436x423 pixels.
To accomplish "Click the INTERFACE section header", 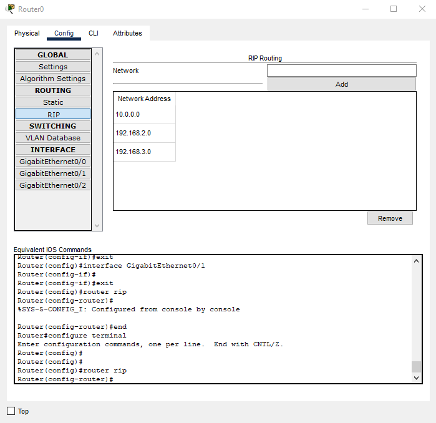I will tap(53, 150).
